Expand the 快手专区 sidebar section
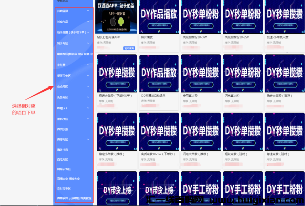 point(88,43)
